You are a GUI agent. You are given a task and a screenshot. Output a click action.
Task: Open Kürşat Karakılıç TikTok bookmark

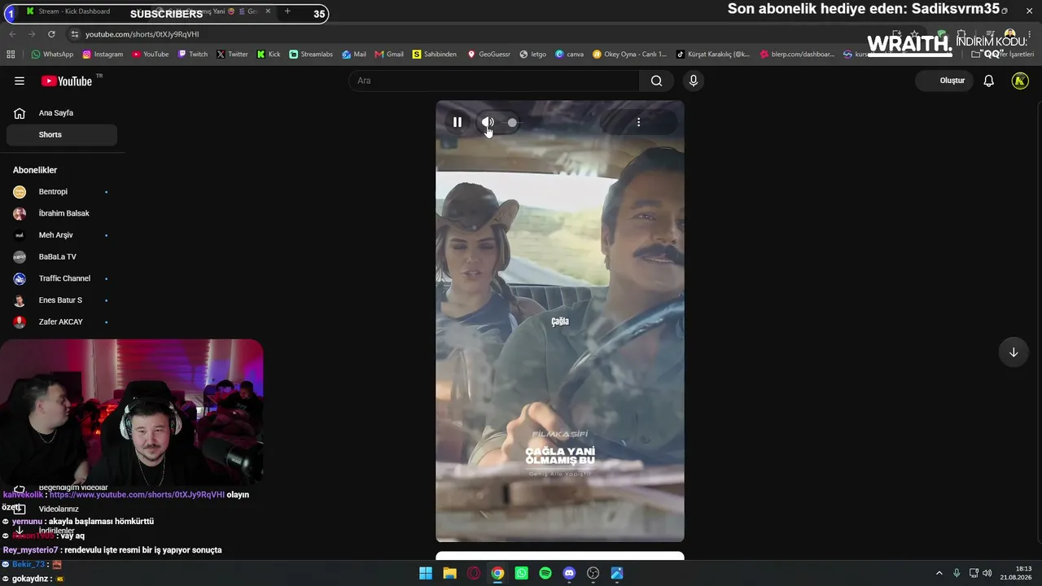(714, 55)
